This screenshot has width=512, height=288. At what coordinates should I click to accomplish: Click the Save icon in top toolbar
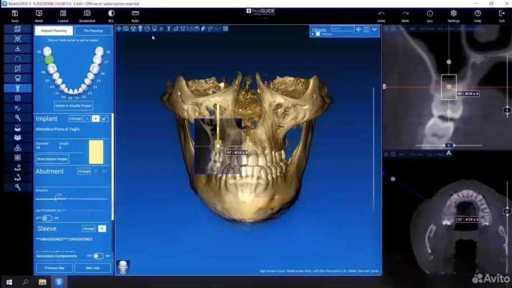pyautogui.click(x=15, y=16)
